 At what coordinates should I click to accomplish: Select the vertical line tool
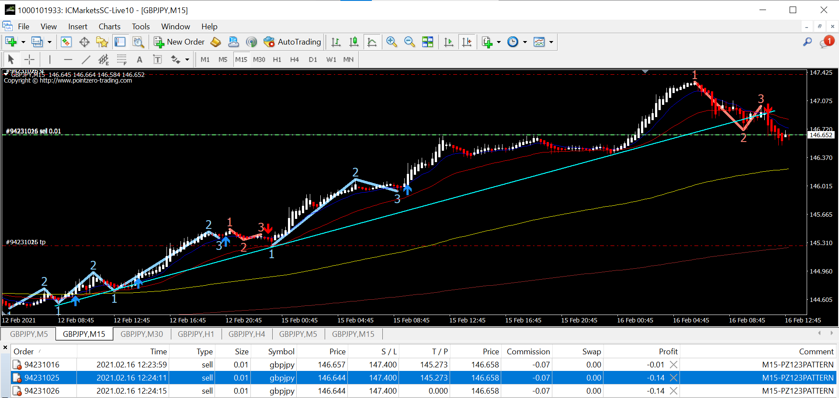(50, 59)
